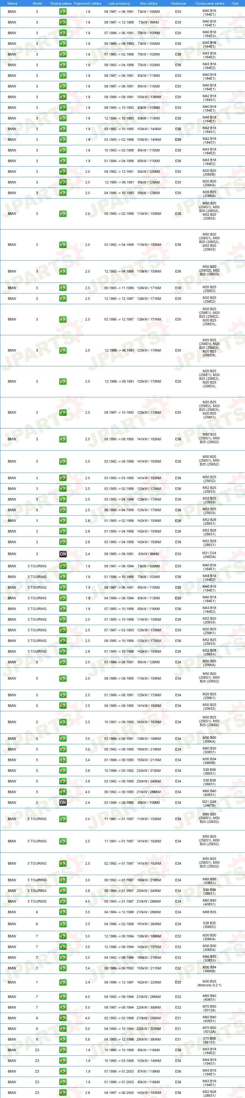
Task: Click petrol icon in 191kW / 260KM row
Action: 63,924
